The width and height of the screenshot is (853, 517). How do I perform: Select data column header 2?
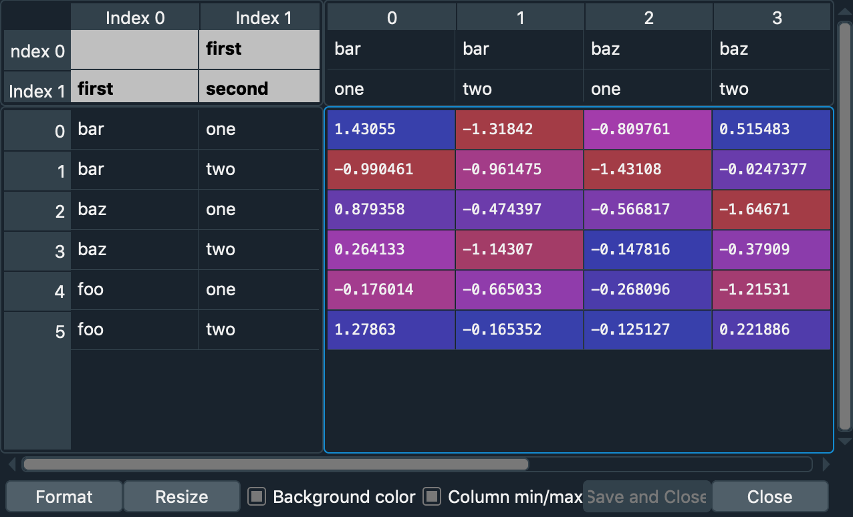click(x=648, y=18)
